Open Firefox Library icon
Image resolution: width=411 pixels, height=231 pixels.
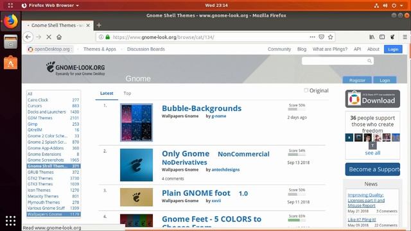click(372, 37)
